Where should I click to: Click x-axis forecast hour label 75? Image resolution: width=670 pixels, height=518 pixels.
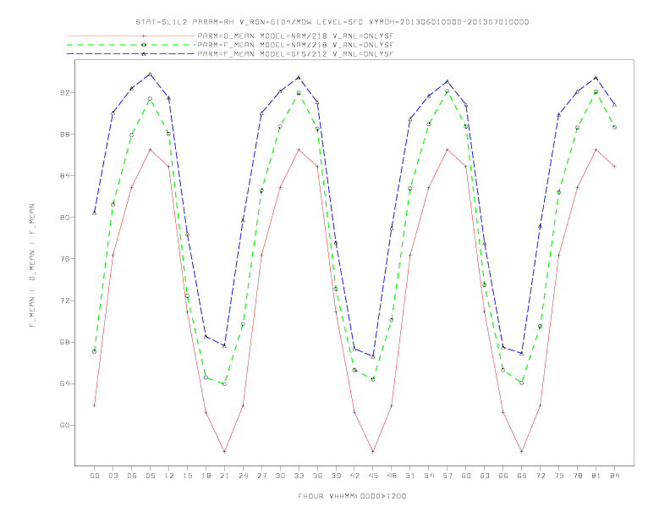pyautogui.click(x=559, y=476)
